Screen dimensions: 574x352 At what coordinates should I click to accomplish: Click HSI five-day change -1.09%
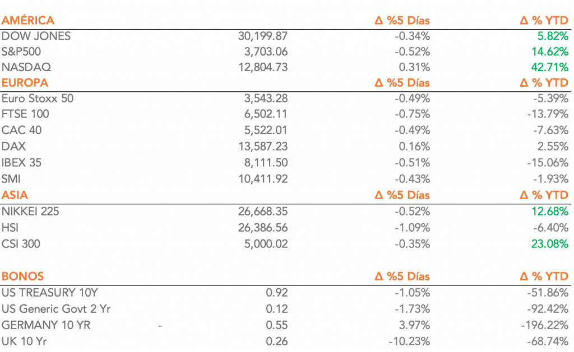[411, 228]
